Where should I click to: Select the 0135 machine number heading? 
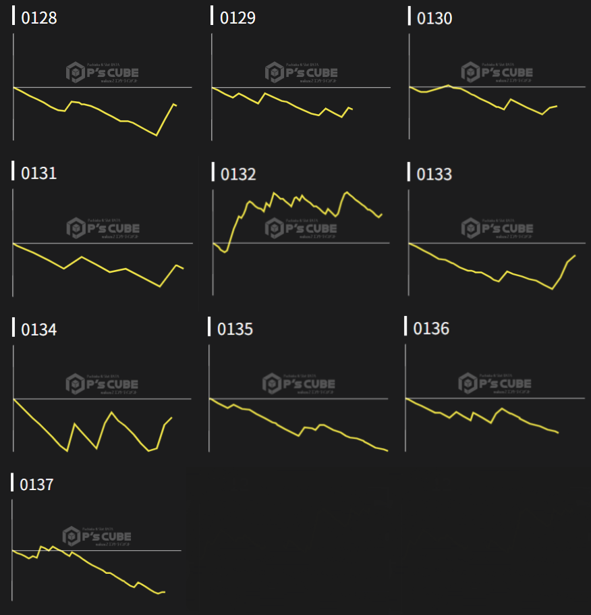click(x=235, y=329)
